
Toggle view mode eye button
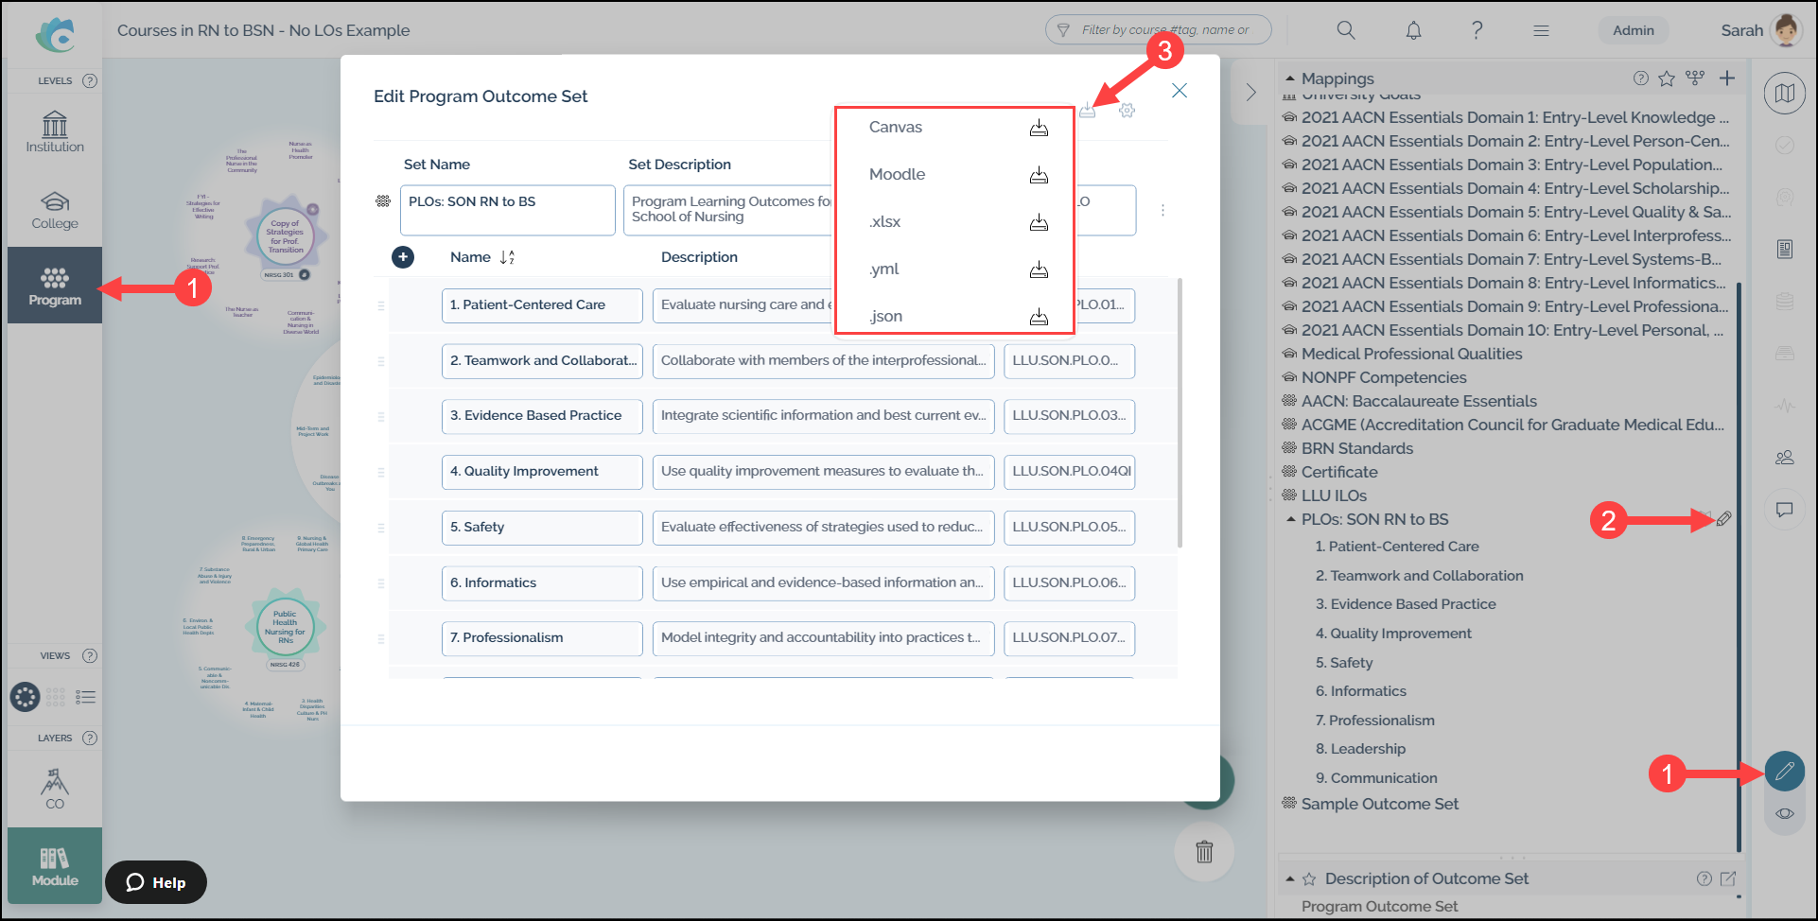point(1785,814)
